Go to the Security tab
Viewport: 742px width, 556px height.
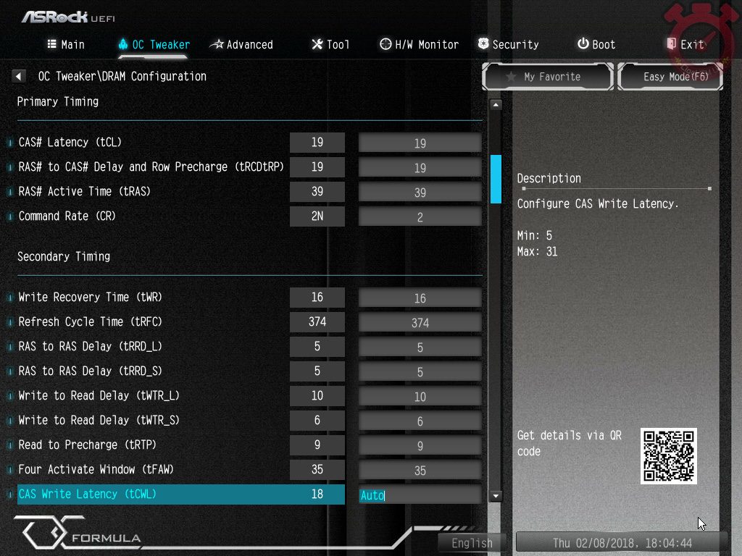[507, 45]
